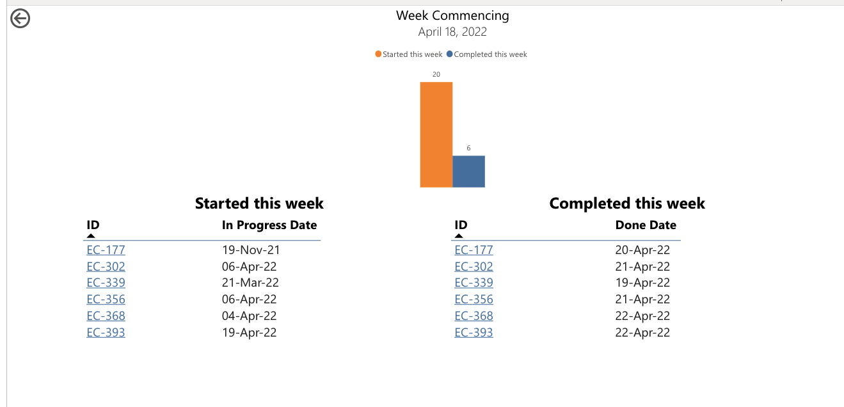Click the orange legend marker for Started this week
Viewport: 844px width, 407px height.
click(377, 54)
